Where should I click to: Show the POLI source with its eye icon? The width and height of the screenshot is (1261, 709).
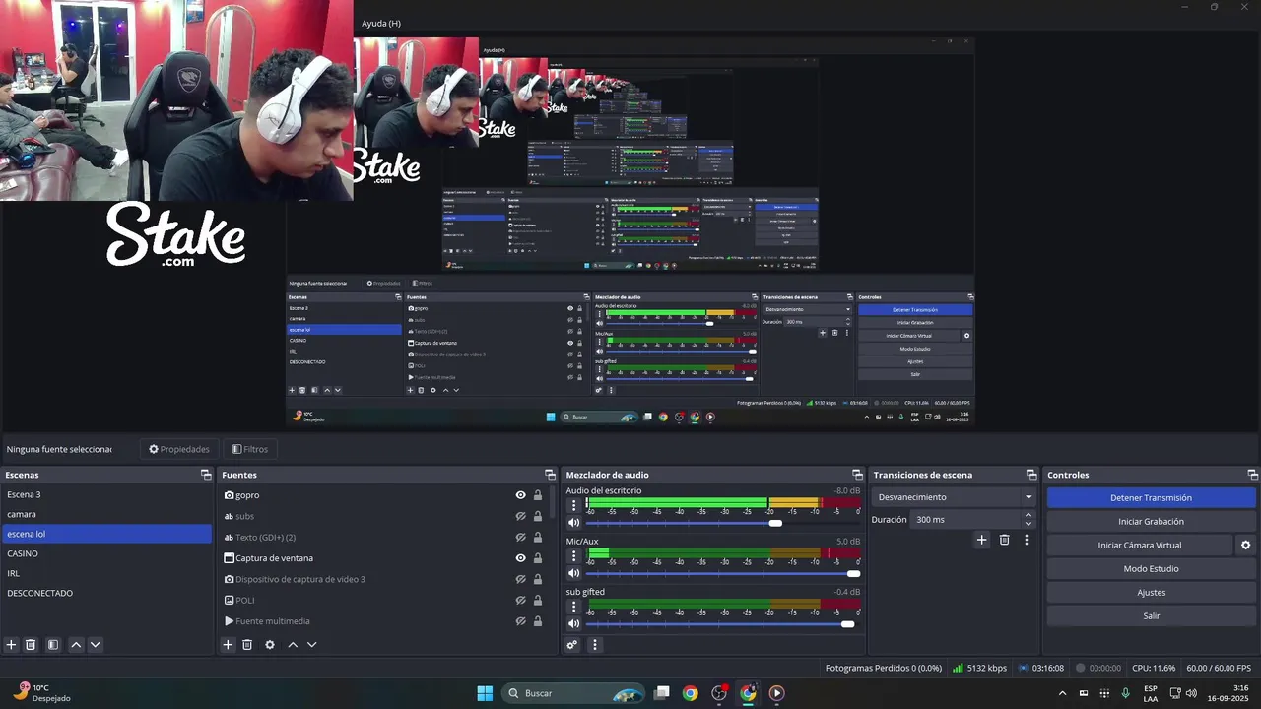[521, 601]
